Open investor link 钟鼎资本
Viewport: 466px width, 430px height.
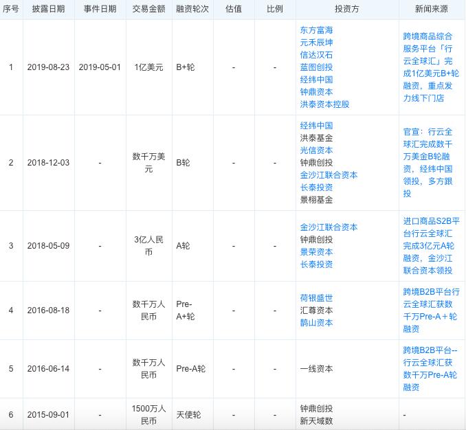tap(316, 92)
